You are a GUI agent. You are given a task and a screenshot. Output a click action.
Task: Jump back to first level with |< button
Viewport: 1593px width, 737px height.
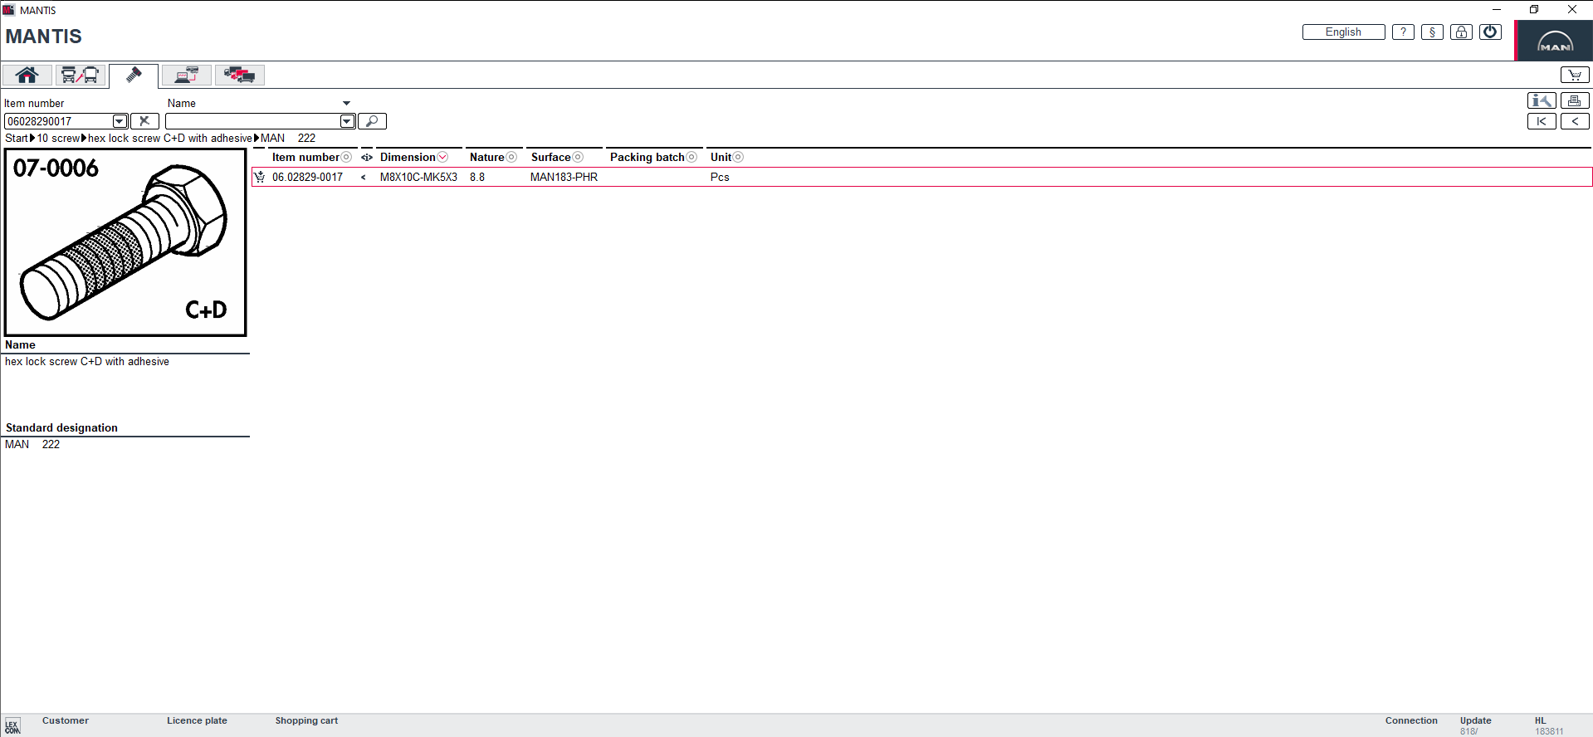[1542, 121]
